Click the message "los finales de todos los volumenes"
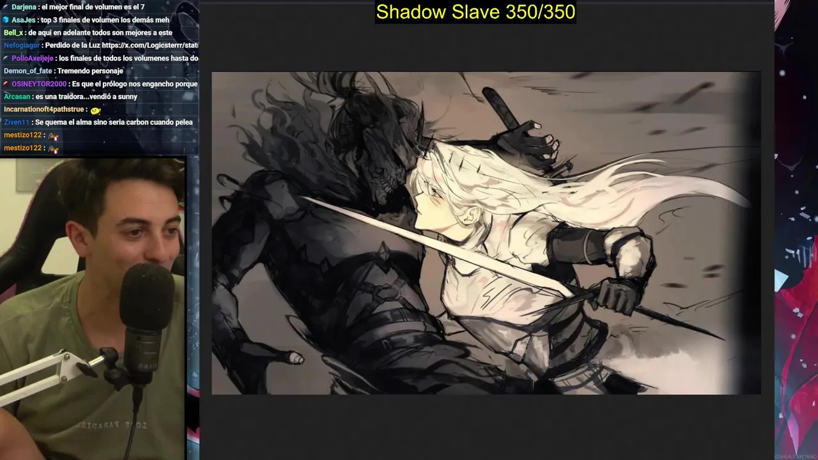818x460 pixels. pyautogui.click(x=128, y=58)
